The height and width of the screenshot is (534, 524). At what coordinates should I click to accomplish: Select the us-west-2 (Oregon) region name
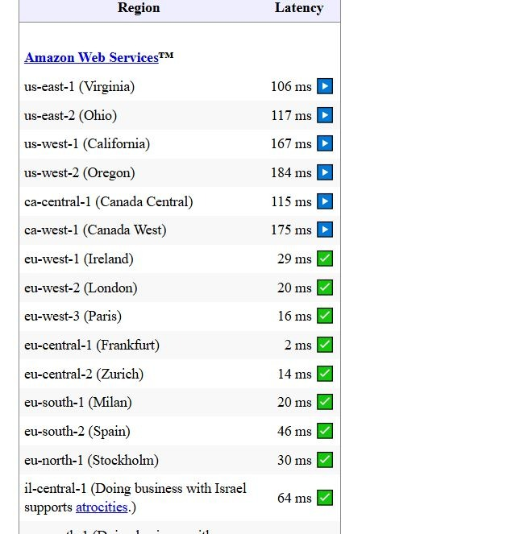pyautogui.click(x=80, y=172)
